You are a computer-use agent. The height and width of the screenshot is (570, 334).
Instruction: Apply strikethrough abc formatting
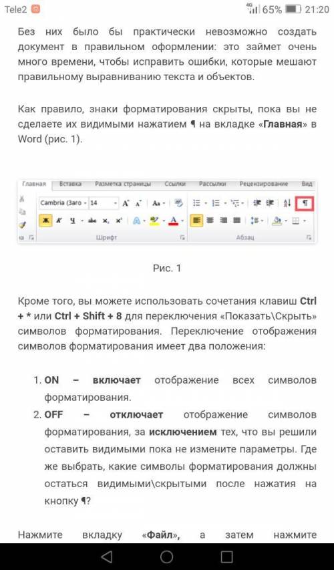[92, 221]
